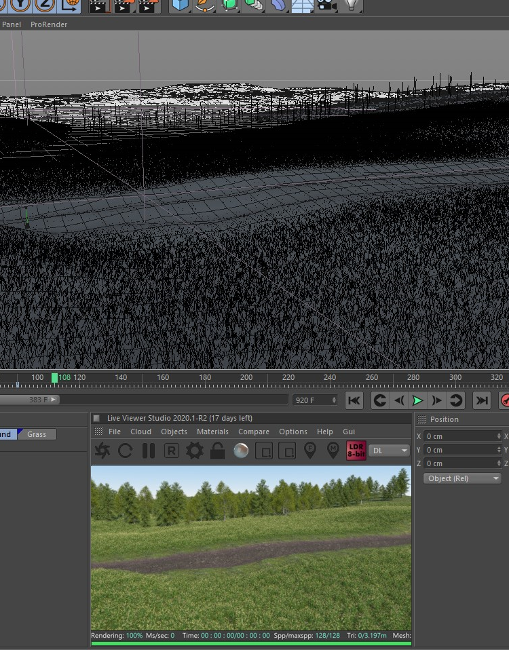The width and height of the screenshot is (509, 650).
Task: Toggle the pick focus F marker icon
Action: click(310, 451)
